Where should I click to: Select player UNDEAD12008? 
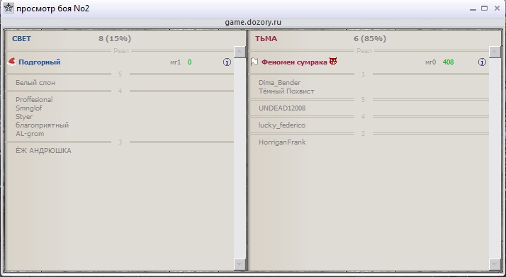click(x=282, y=108)
